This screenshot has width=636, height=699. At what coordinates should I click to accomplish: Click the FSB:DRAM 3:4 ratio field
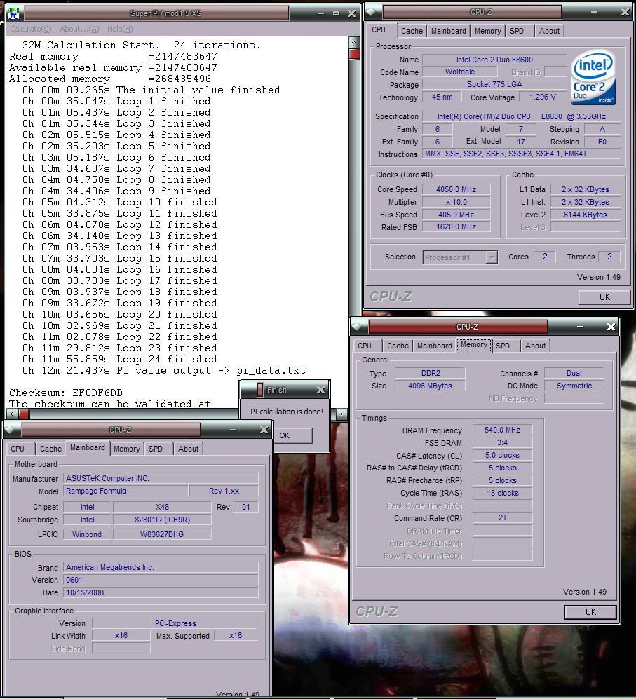pyautogui.click(x=502, y=442)
